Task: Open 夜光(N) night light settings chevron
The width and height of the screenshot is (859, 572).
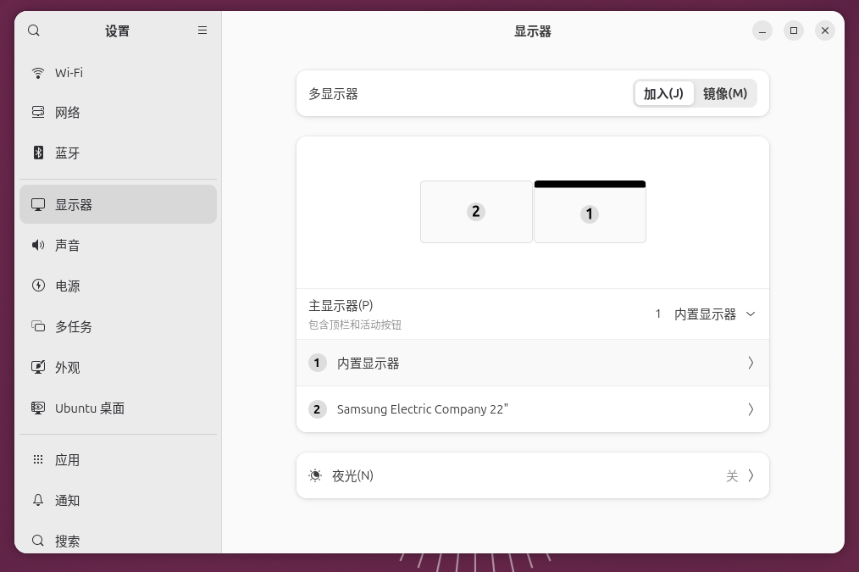Action: tap(751, 475)
